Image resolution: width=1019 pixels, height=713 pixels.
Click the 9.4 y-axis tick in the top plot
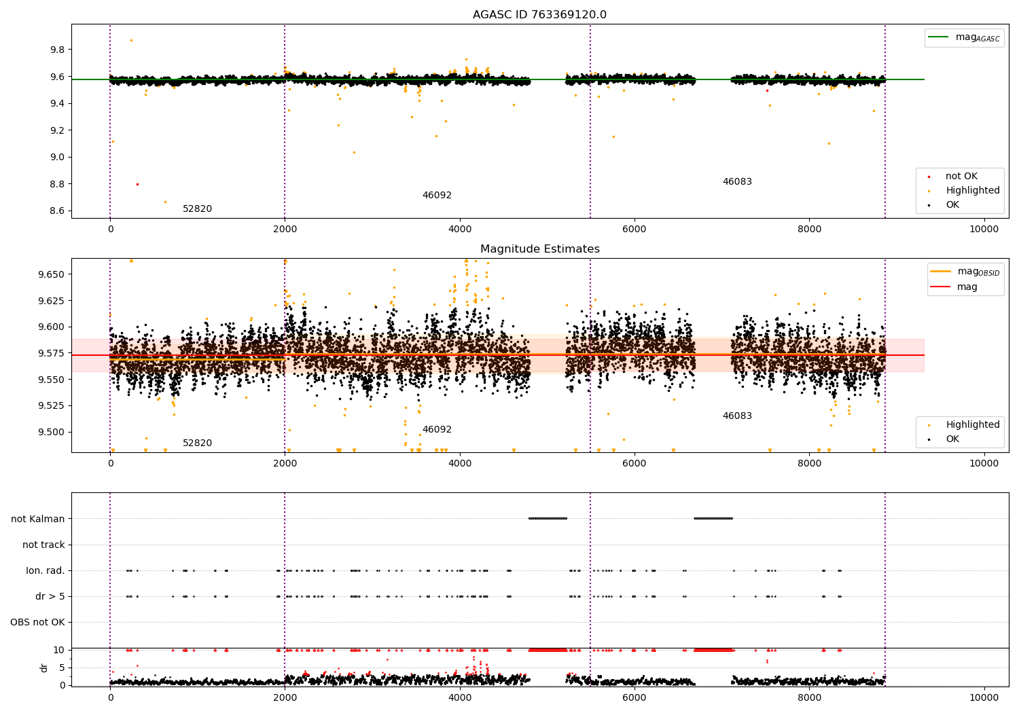coord(57,104)
